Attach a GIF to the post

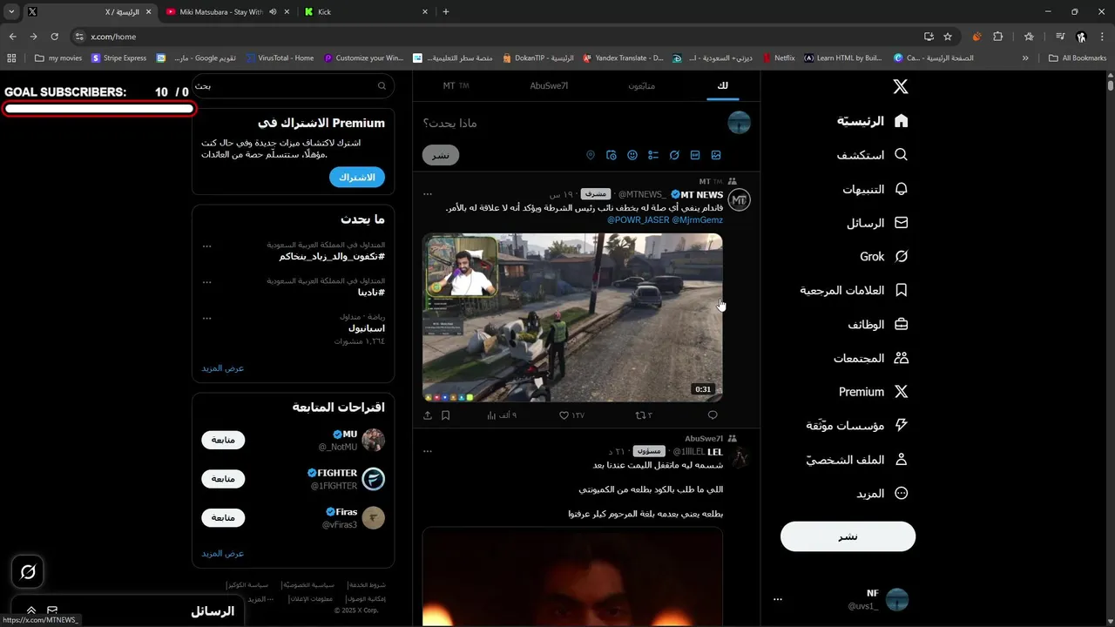click(695, 155)
